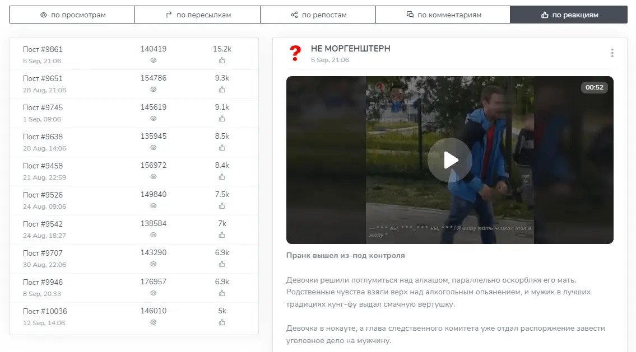The height and width of the screenshot is (352, 636).
Task: Open the three-dot post options menu
Action: (x=612, y=53)
